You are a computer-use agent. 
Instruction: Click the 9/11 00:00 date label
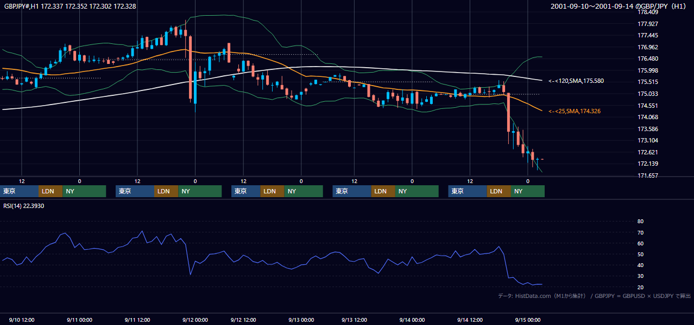pyautogui.click(x=79, y=320)
